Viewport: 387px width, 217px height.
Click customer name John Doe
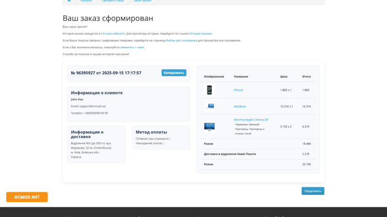pyautogui.click(x=77, y=99)
